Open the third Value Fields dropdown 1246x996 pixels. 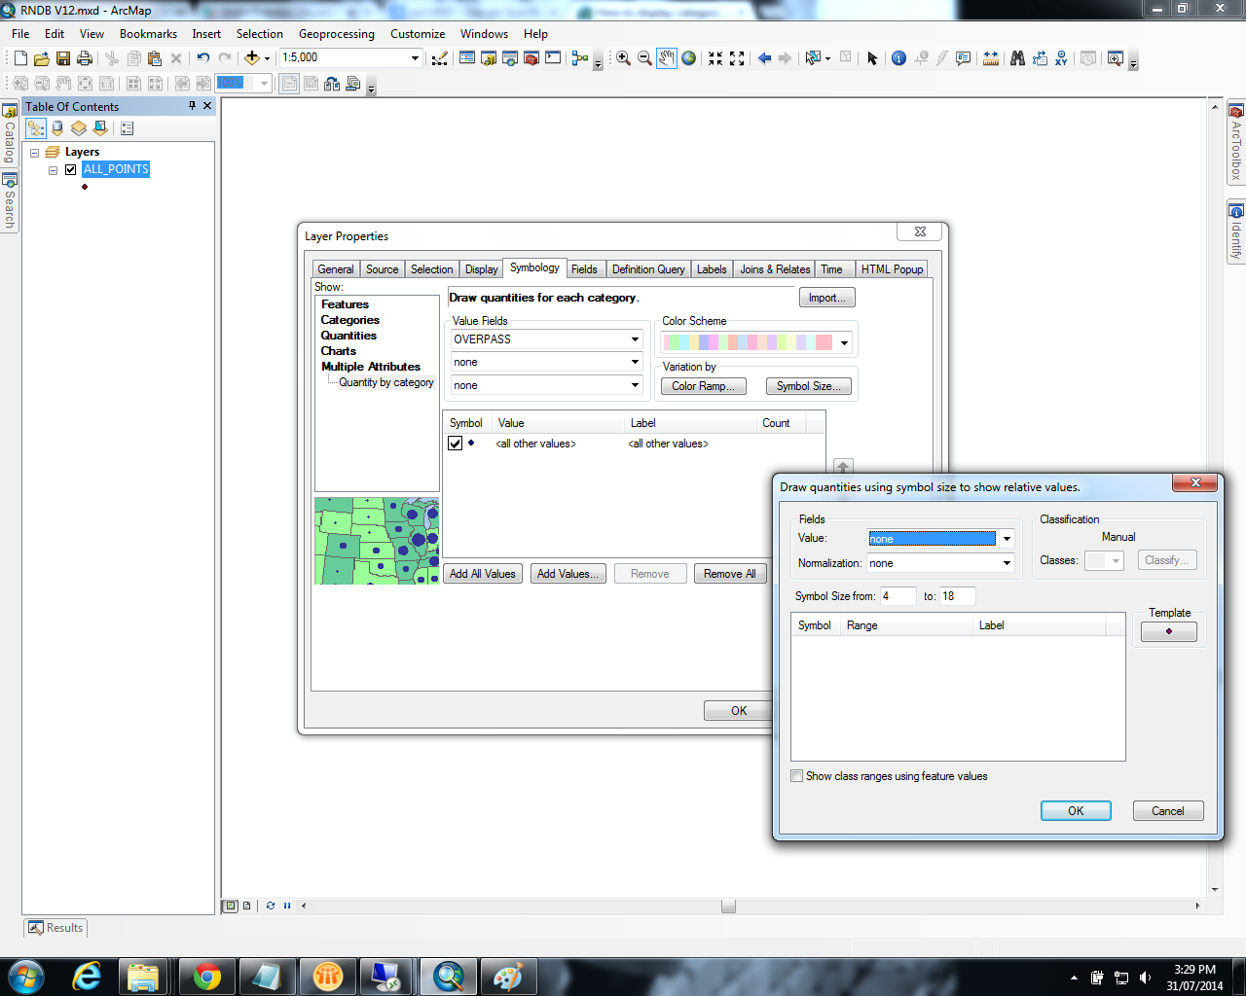pos(635,385)
